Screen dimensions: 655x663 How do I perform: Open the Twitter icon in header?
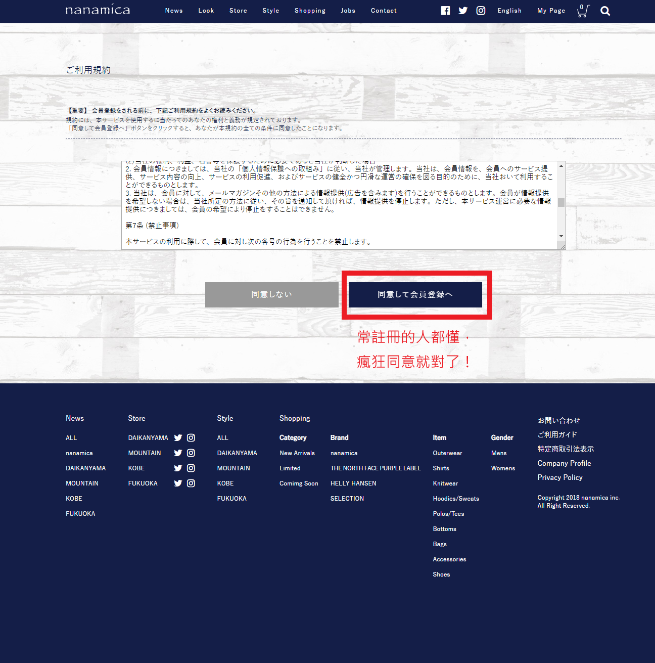(463, 11)
